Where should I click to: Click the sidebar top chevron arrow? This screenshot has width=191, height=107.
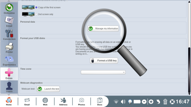tap(9, 1)
